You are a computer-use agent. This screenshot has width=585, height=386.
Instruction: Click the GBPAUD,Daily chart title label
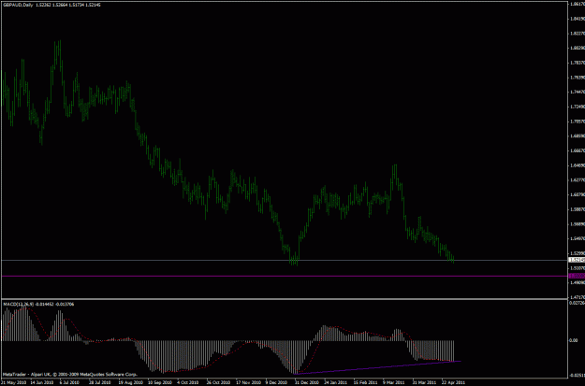coord(19,5)
